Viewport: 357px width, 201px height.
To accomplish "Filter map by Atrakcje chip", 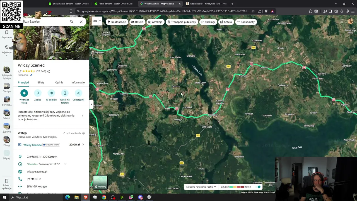I will (155, 22).
